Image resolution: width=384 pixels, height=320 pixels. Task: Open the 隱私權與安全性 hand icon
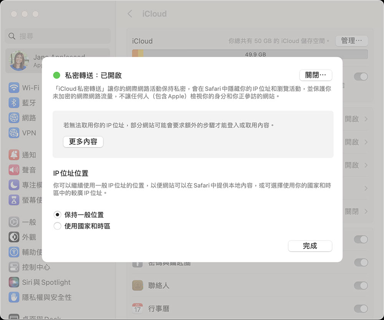14,297
